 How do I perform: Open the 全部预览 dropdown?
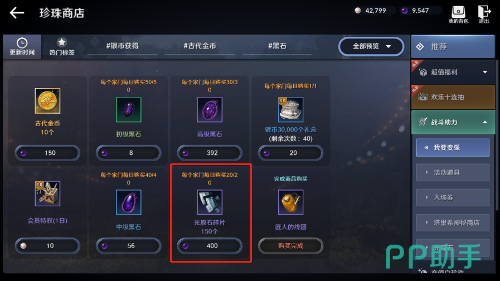click(x=371, y=47)
